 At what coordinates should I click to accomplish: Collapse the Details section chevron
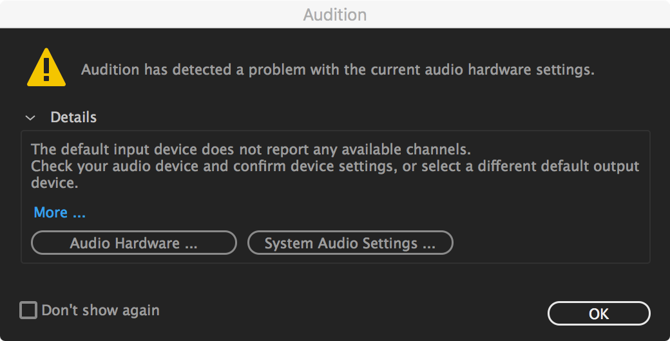click(x=30, y=118)
